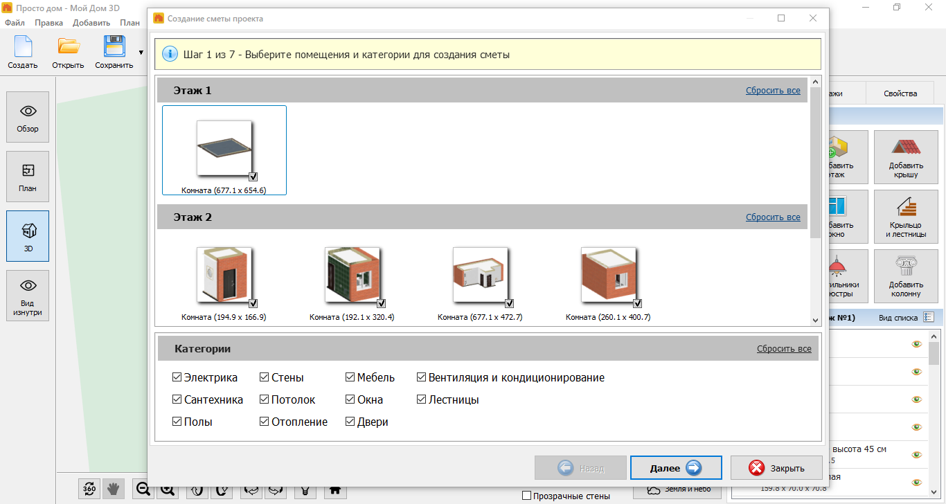The image size is (946, 504).
Task: Expand the Сохранить dropdown arrow
Action: 141,52
